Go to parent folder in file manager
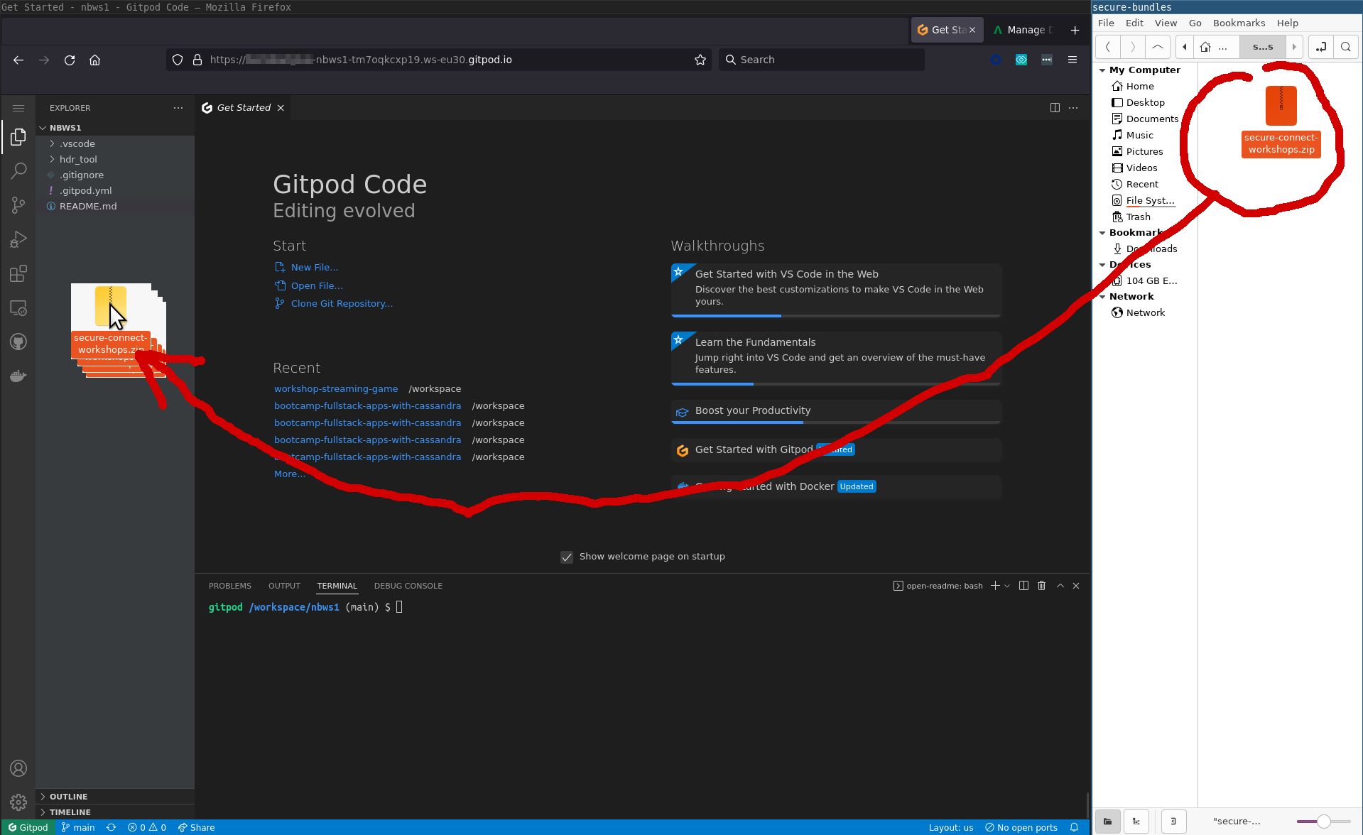Viewport: 1363px width, 835px height. click(x=1158, y=47)
